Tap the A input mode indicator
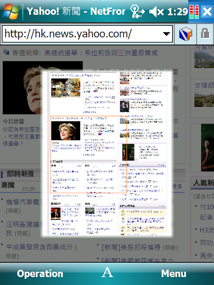This screenshot has height=285, width=214. coord(107,273)
